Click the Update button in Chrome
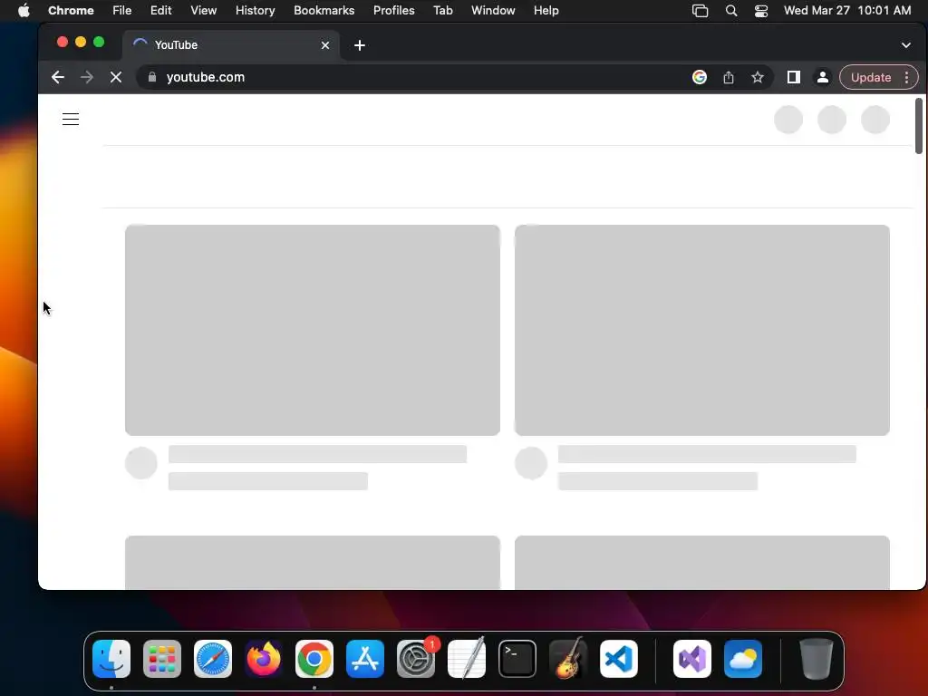Screen dimensions: 928x696 pyautogui.click(x=871, y=78)
